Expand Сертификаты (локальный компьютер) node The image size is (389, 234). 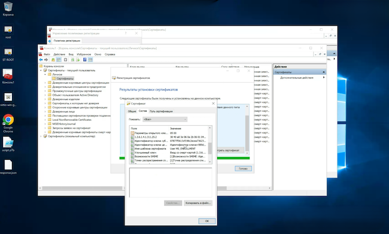click(x=41, y=136)
